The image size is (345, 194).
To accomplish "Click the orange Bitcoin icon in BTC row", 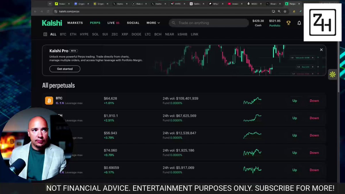I will point(49,101).
